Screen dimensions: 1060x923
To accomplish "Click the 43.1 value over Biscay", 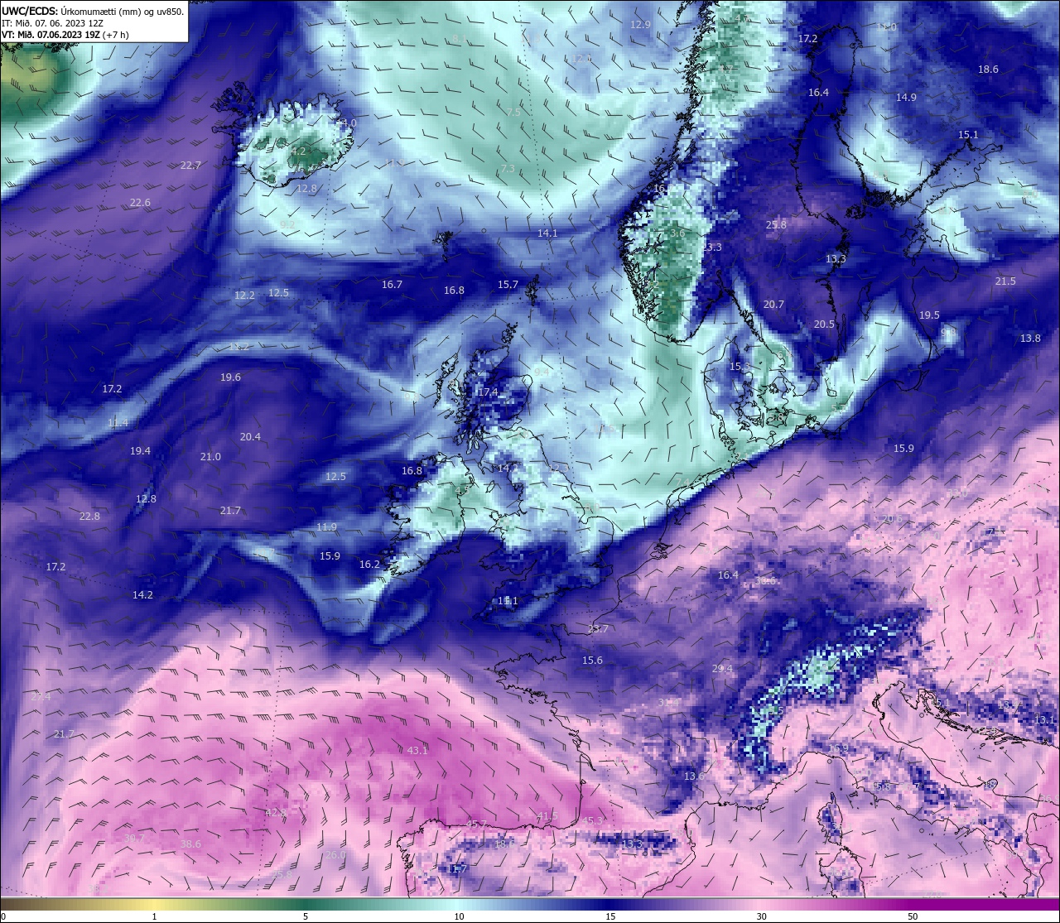I will [x=417, y=751].
